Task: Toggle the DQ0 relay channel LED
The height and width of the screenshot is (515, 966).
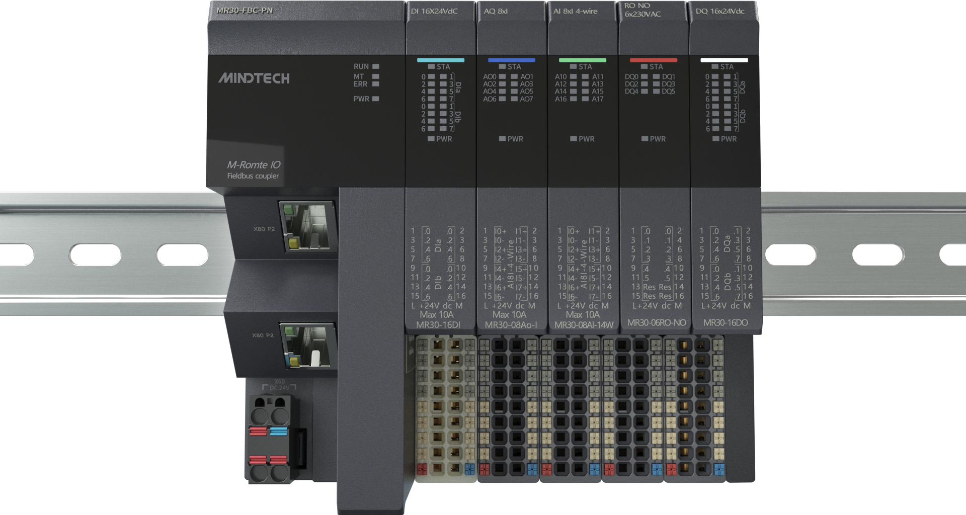Action: point(644,77)
